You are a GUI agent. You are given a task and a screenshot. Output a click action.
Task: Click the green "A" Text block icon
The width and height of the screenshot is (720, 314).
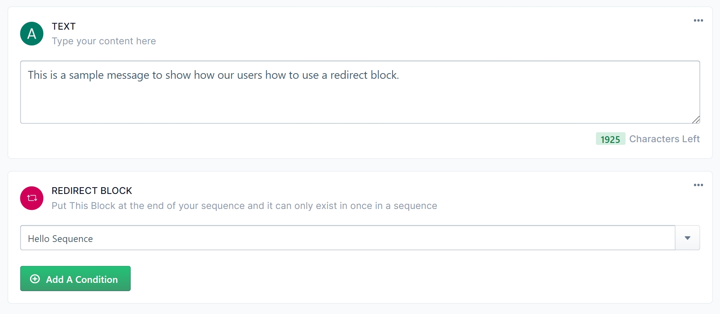click(32, 34)
